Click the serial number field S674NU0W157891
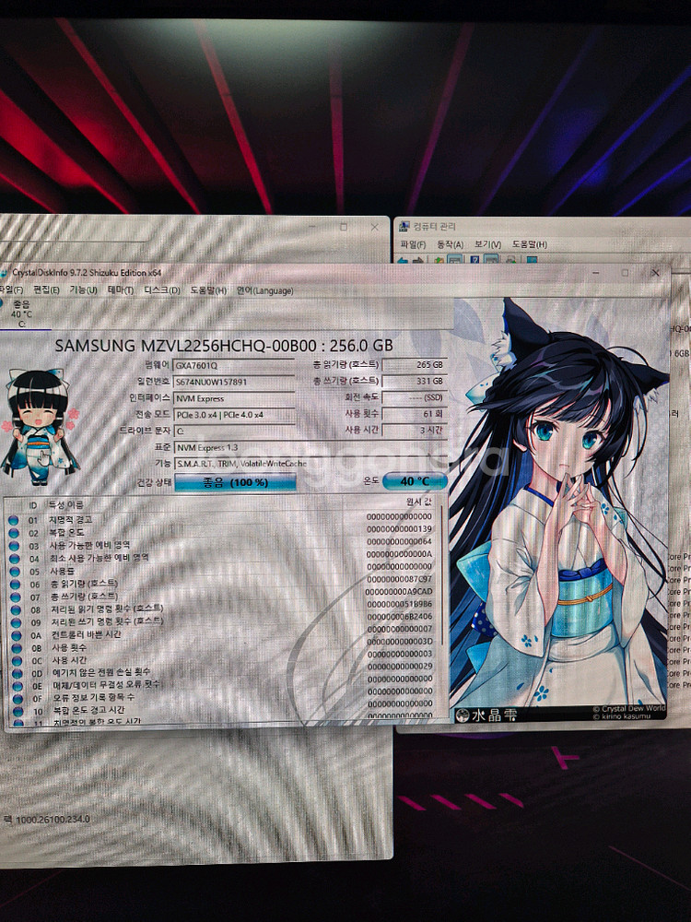 point(234,382)
